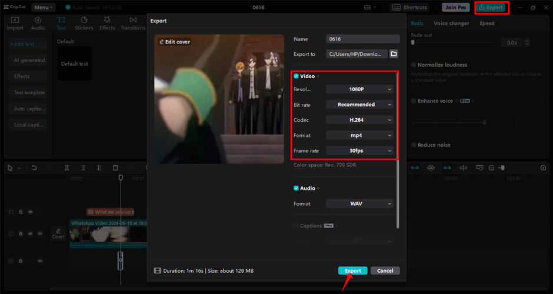The height and width of the screenshot is (294, 553).
Task: Click the delete-left trim tool in timeline toolbar
Action: pyautogui.click(x=83, y=168)
